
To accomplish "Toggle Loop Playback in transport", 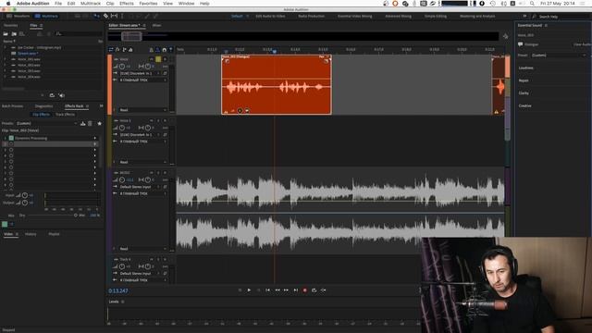I will tap(314, 290).
